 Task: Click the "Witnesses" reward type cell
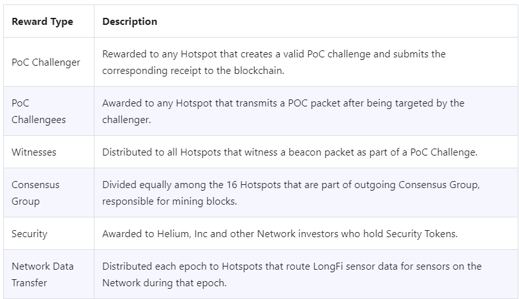tap(34, 152)
